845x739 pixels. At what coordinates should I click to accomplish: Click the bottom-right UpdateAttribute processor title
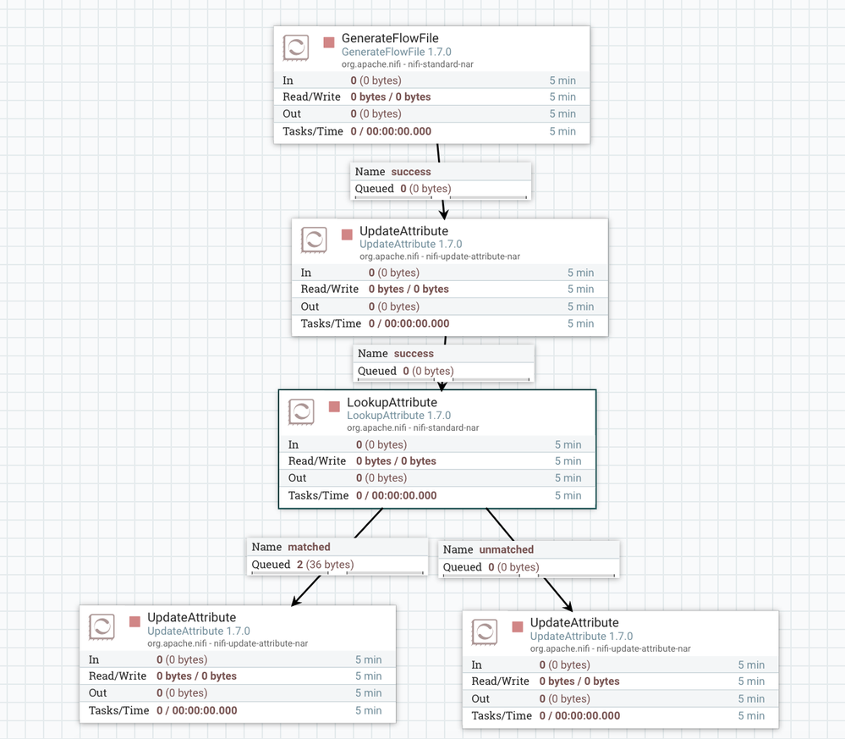tap(574, 623)
